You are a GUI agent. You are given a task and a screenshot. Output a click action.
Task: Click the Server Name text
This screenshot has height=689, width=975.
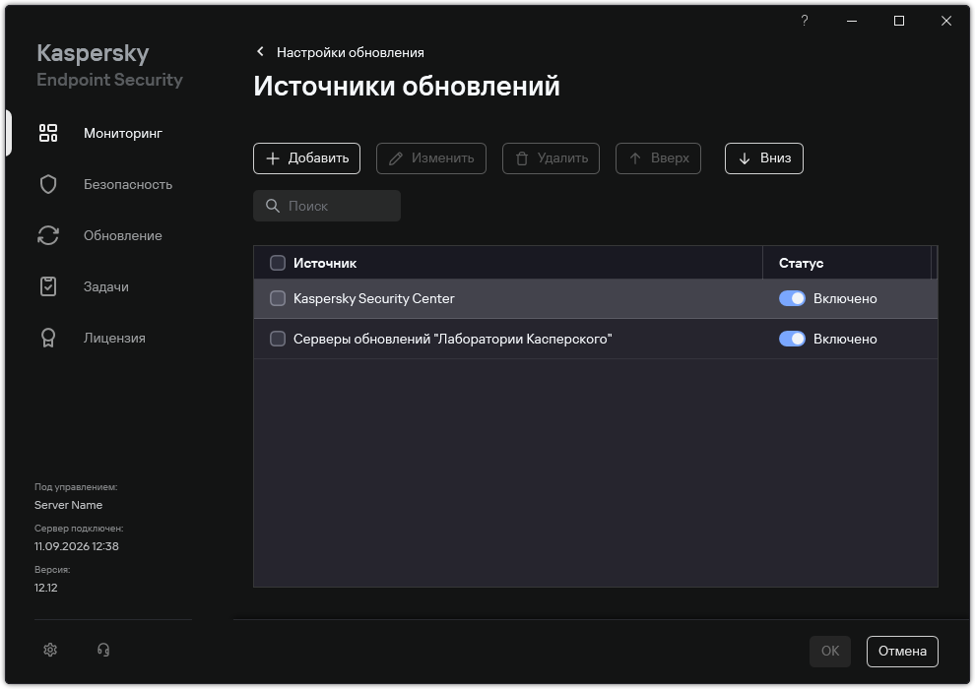coord(68,505)
